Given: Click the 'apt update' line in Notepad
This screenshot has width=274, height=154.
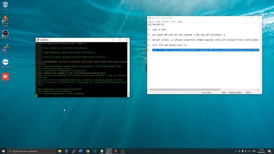Looking at the screenshot, I should click(x=187, y=35).
